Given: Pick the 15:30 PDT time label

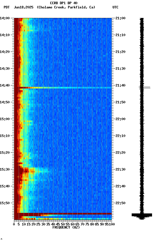Looking at the screenshot, I should click(5, 169).
